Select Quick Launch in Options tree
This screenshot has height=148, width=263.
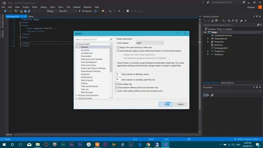(87, 80)
